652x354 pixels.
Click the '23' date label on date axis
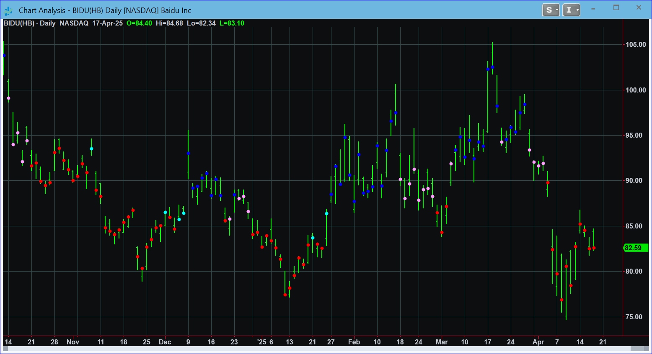tap(234, 342)
